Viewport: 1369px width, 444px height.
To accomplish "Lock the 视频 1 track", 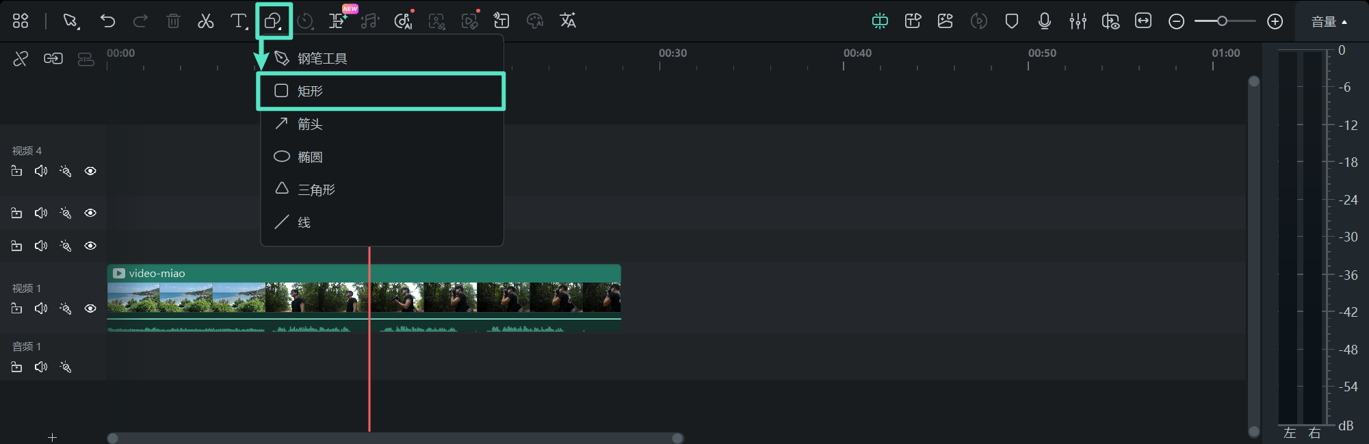I will pos(16,309).
